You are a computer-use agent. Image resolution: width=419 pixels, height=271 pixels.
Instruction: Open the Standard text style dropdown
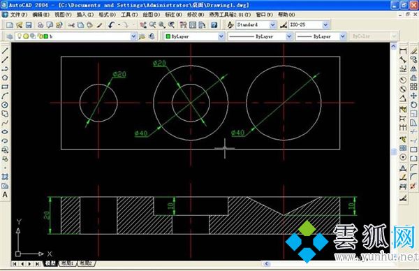[272, 25]
